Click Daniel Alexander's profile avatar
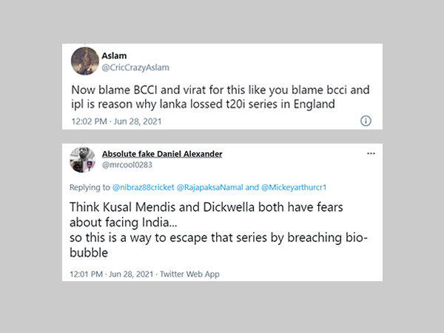Viewport: 444px width, 333px height. (81, 159)
